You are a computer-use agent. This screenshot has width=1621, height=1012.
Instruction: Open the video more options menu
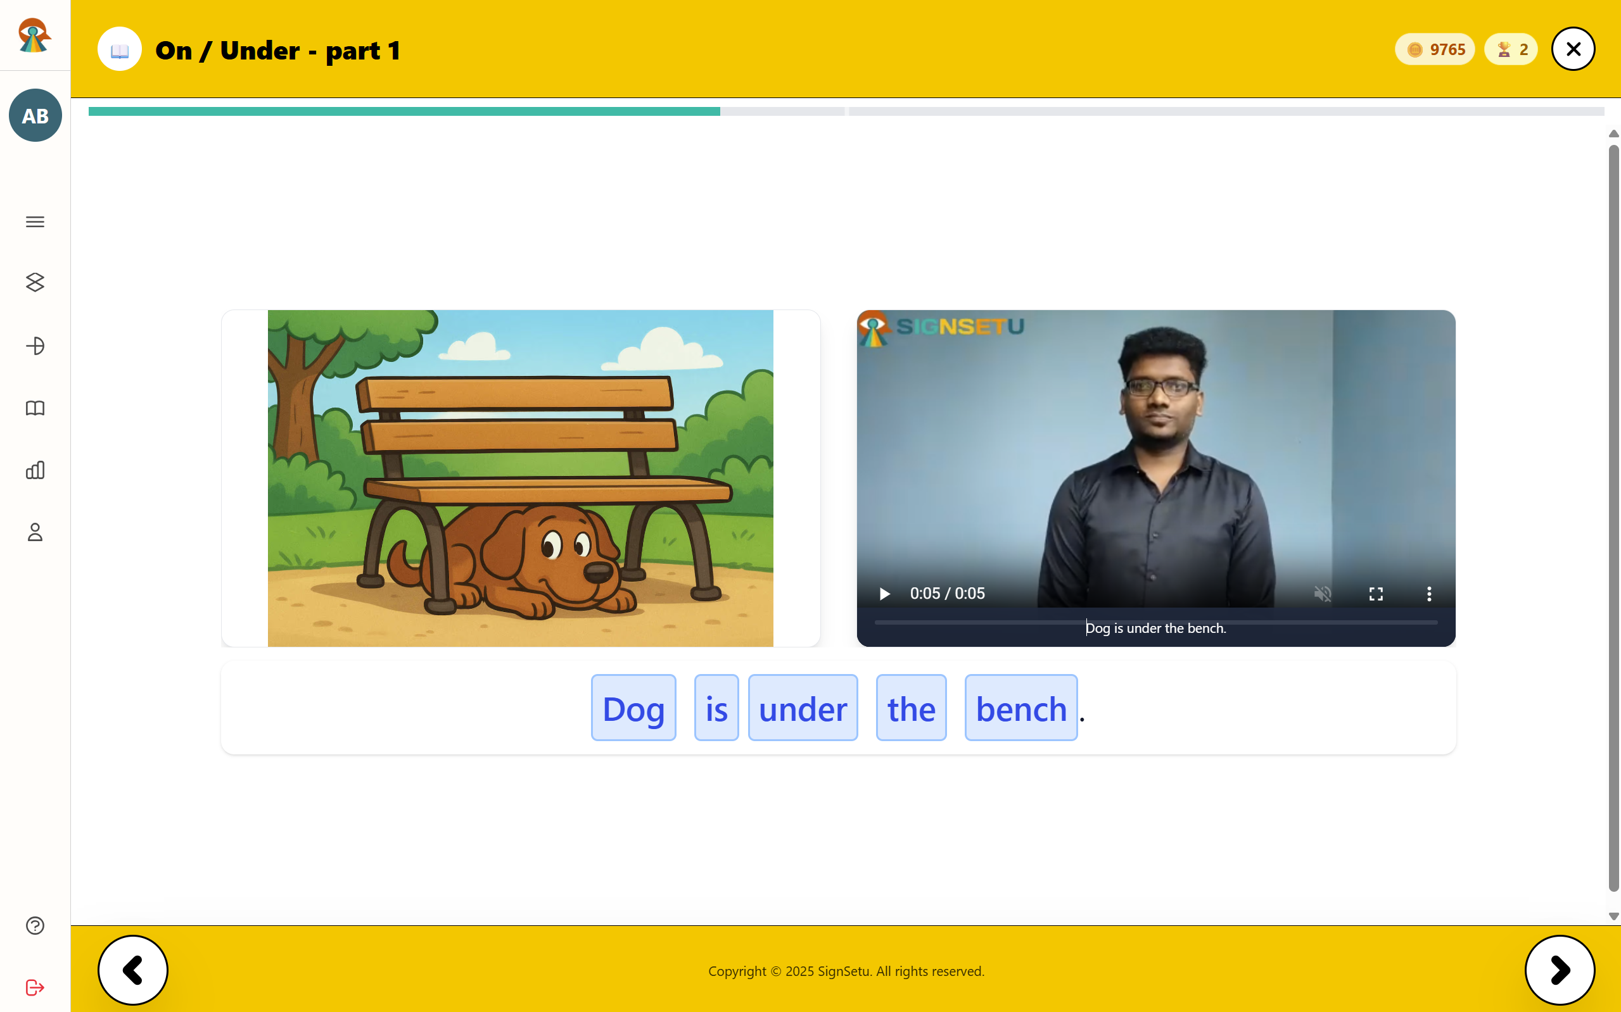pos(1429,594)
